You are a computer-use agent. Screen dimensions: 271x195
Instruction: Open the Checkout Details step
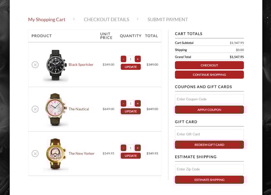tap(106, 19)
